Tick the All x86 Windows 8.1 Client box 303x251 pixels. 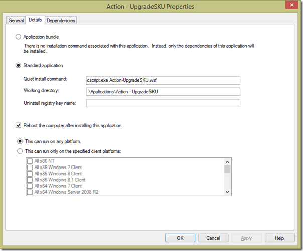point(30,180)
